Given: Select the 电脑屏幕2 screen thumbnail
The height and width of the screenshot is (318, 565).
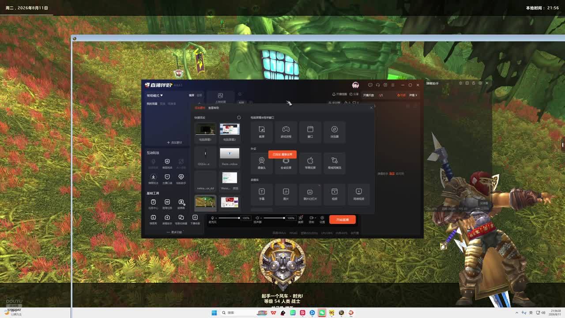Looking at the screenshot, I should (230, 132).
